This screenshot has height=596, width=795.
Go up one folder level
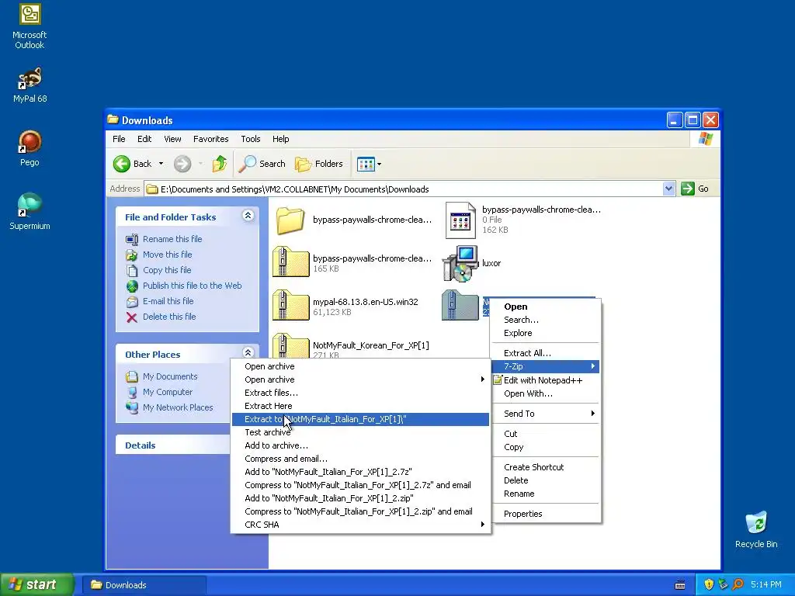click(220, 164)
